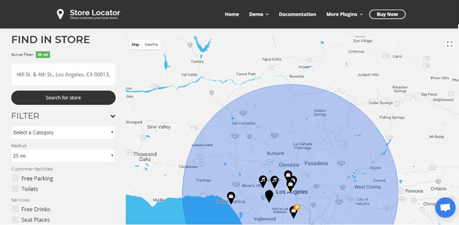Select the right music note marker
Viewport: 459px width, 225px height.
(x=274, y=182)
